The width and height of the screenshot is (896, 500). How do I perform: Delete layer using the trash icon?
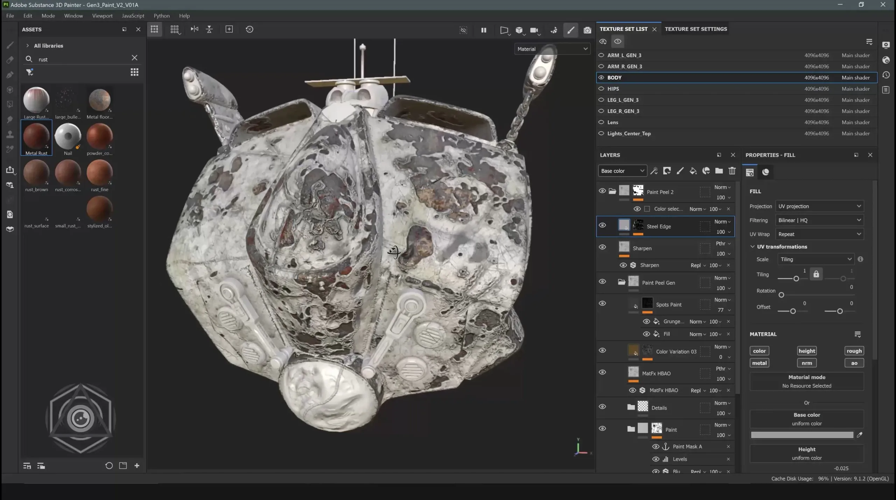pyautogui.click(x=732, y=171)
